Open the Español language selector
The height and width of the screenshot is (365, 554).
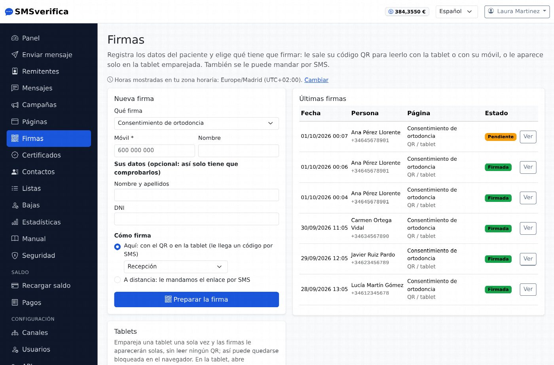[456, 11]
